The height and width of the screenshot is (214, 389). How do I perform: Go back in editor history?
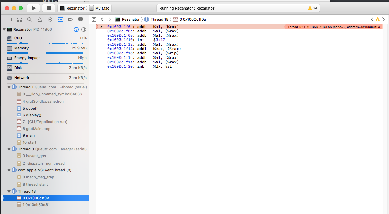[x=102, y=19]
